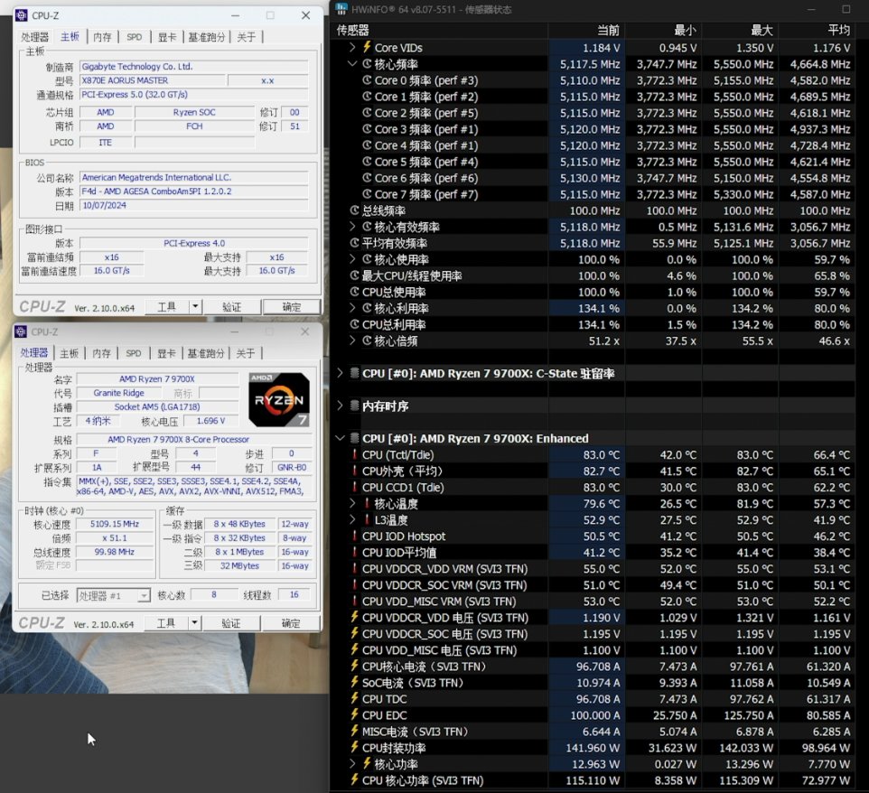Screen dimensions: 869x793
Task: Click 工具 button in top CPU-Z
Action: click(167, 307)
